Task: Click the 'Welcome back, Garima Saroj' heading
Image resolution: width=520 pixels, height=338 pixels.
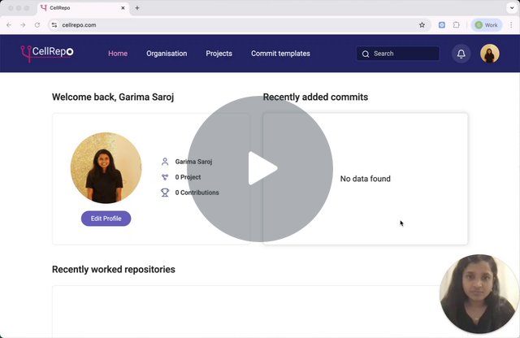Action: pyautogui.click(x=113, y=97)
